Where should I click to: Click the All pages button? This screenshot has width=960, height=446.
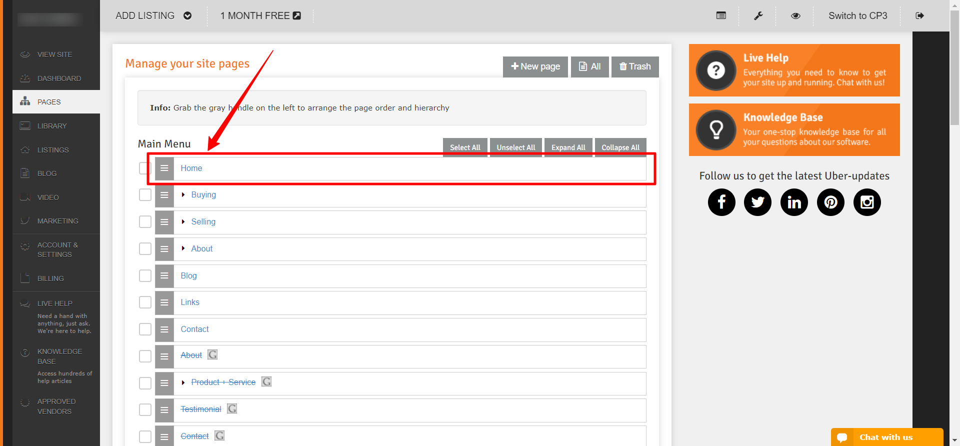pyautogui.click(x=590, y=66)
